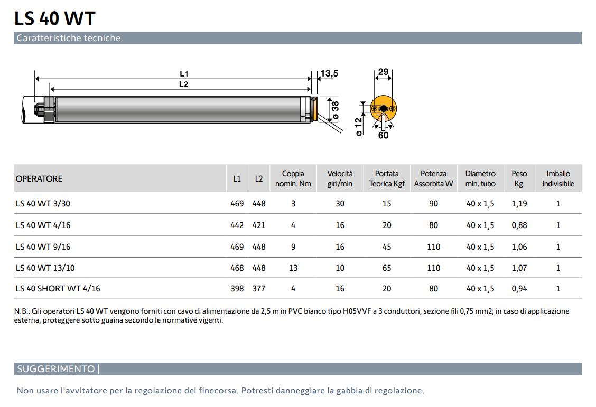Click the L2 table column header
The height and width of the screenshot is (407, 596).
pyautogui.click(x=259, y=178)
